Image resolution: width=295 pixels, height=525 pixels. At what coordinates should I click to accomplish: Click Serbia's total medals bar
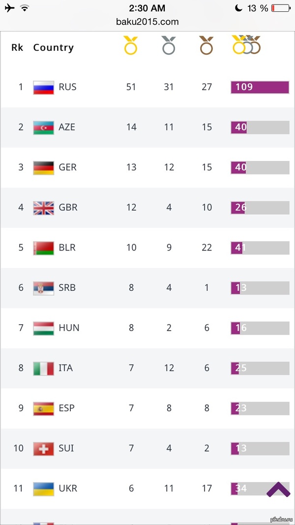[260, 288]
